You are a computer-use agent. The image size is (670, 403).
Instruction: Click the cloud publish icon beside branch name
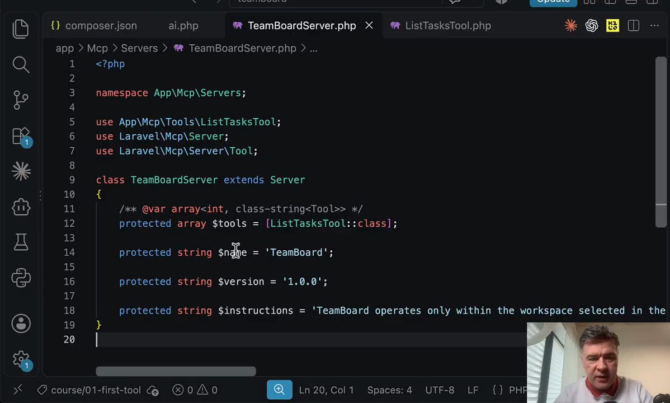(153, 390)
